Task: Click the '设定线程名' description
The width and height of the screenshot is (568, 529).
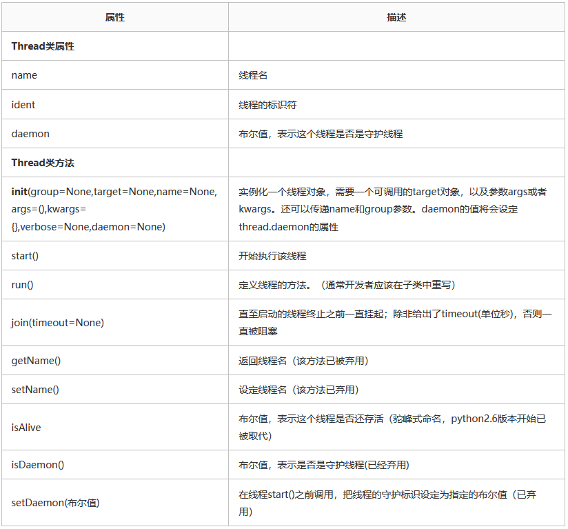Action: 396,390
